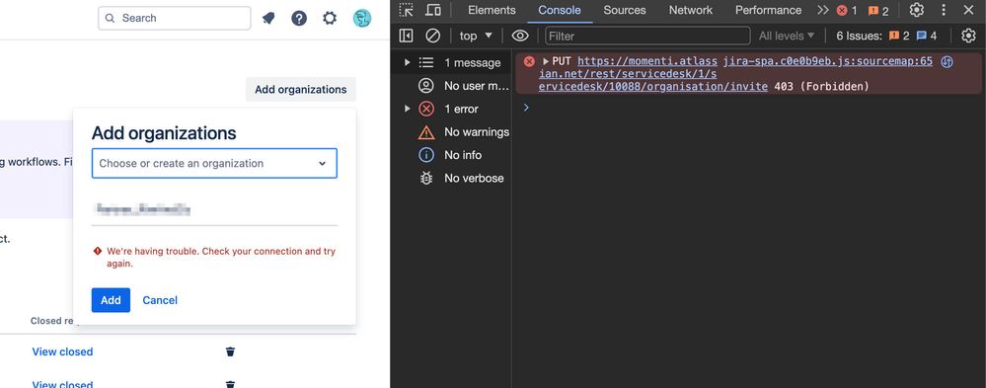Open DevTools settings gear in tab bar

point(917,10)
